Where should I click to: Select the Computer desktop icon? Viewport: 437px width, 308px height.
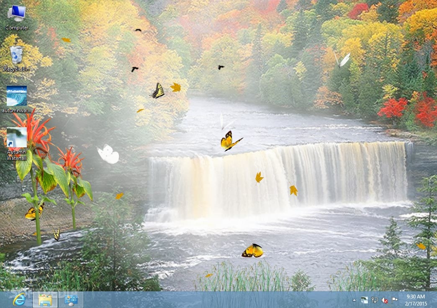point(17,13)
